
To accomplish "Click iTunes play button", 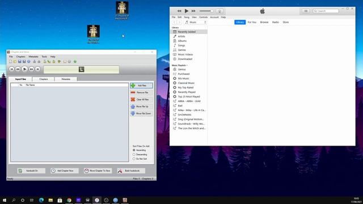I will coord(187,11).
